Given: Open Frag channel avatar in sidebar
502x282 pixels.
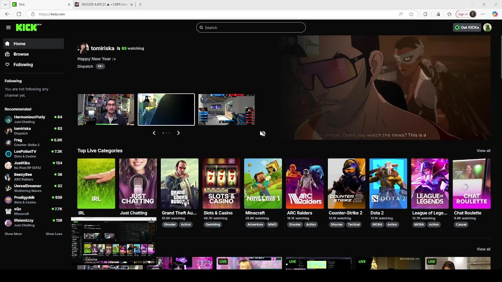Looking at the screenshot, I should 8,142.
